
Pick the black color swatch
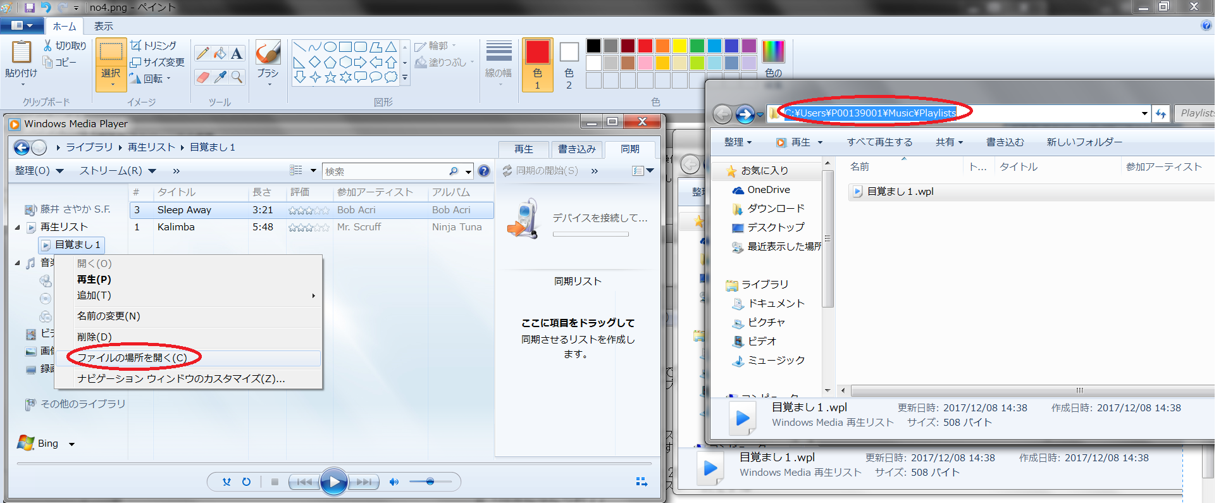coord(593,46)
